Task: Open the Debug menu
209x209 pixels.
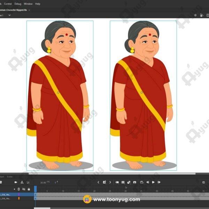Action: pyautogui.click(x=18, y=4)
